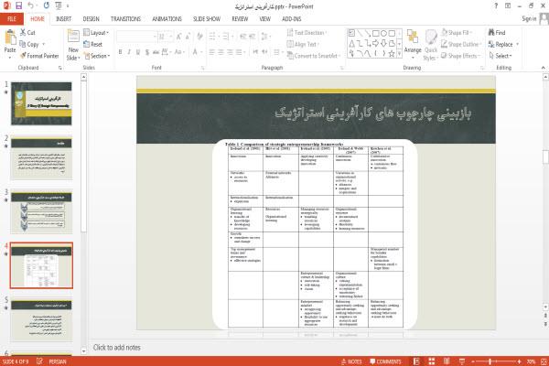
Task: Open the Arrange menu
Action: pyautogui.click(x=413, y=44)
